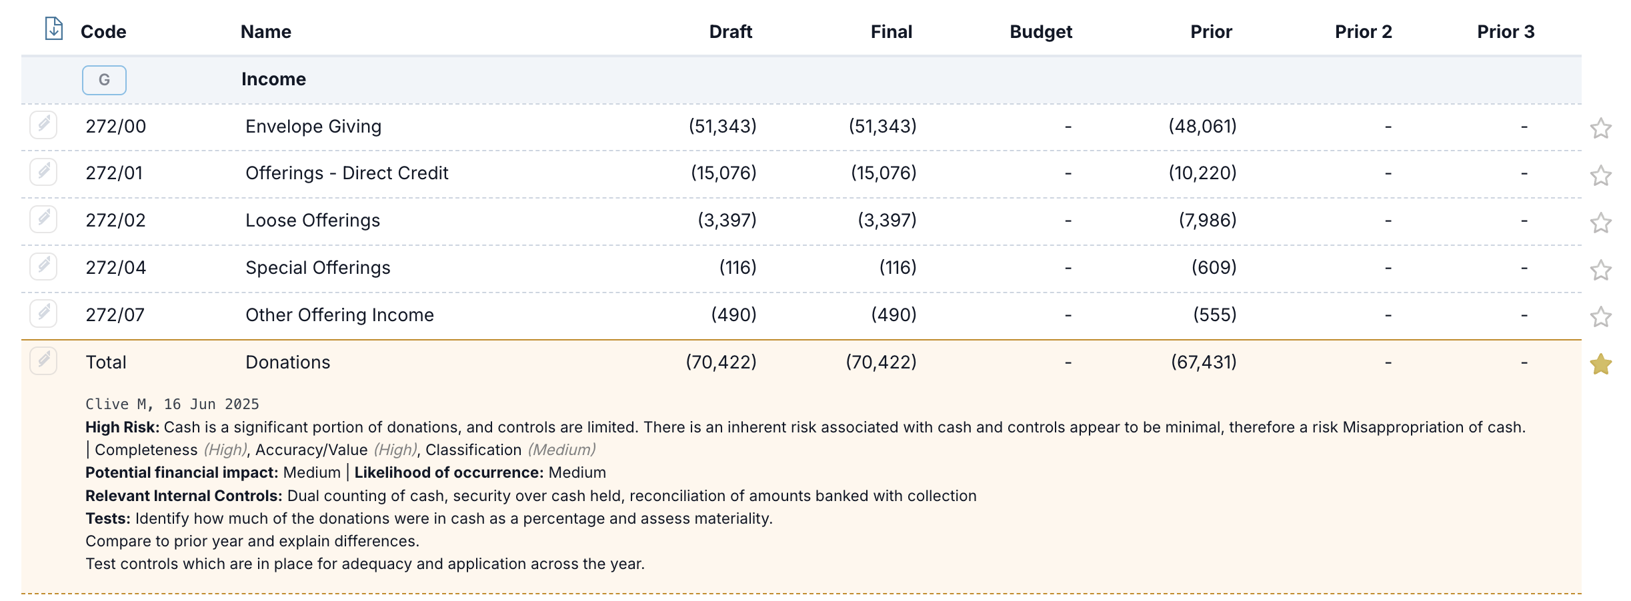This screenshot has width=1631, height=601.
Task: Toggle star on Special Offerings row
Action: tap(1600, 270)
